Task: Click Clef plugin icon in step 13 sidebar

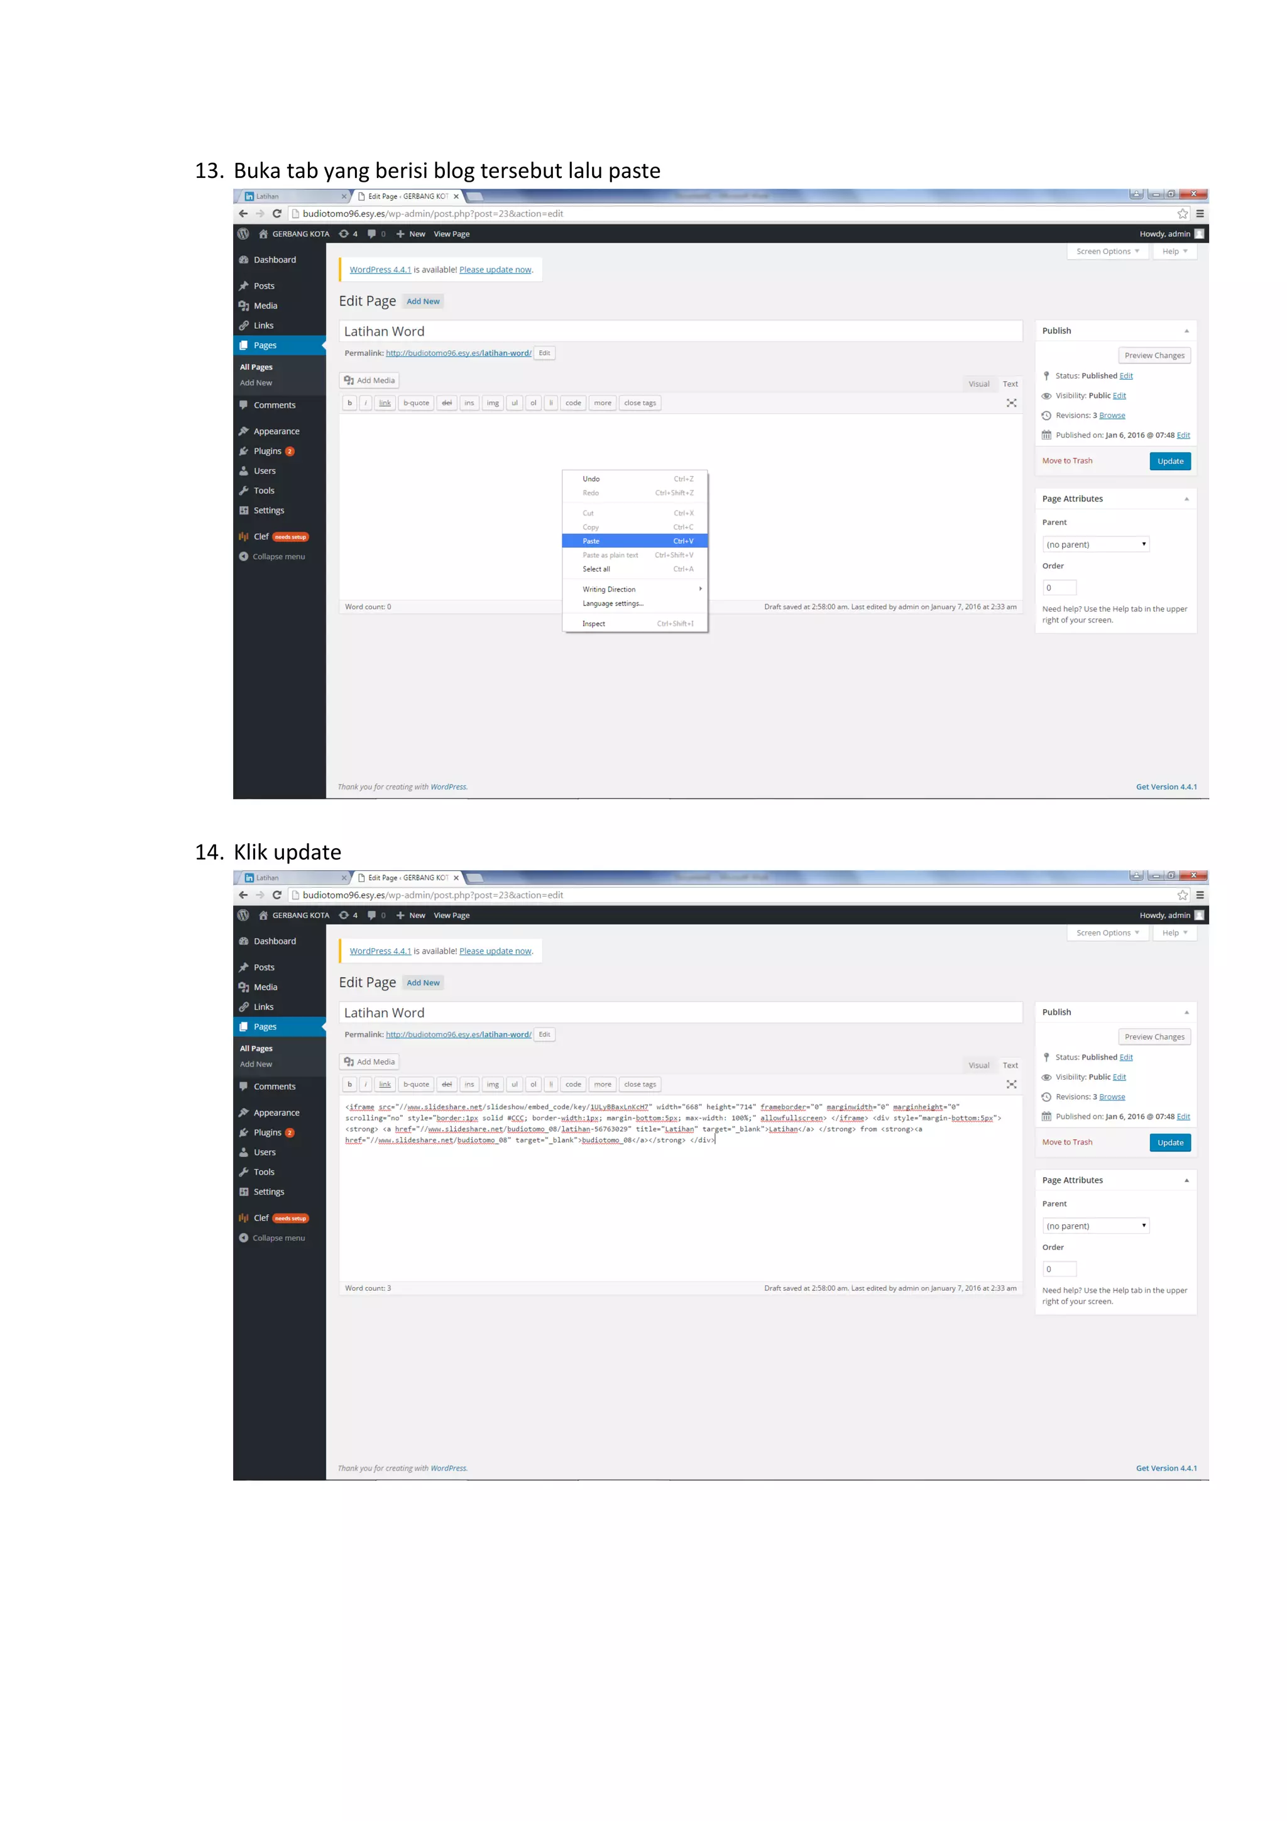Action: 244,537
